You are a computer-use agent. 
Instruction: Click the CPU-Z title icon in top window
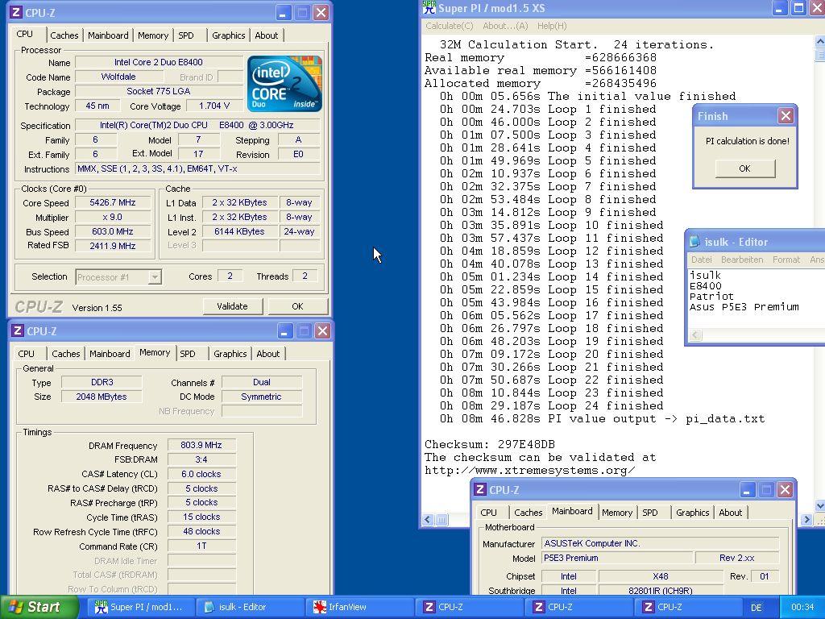click(x=16, y=12)
